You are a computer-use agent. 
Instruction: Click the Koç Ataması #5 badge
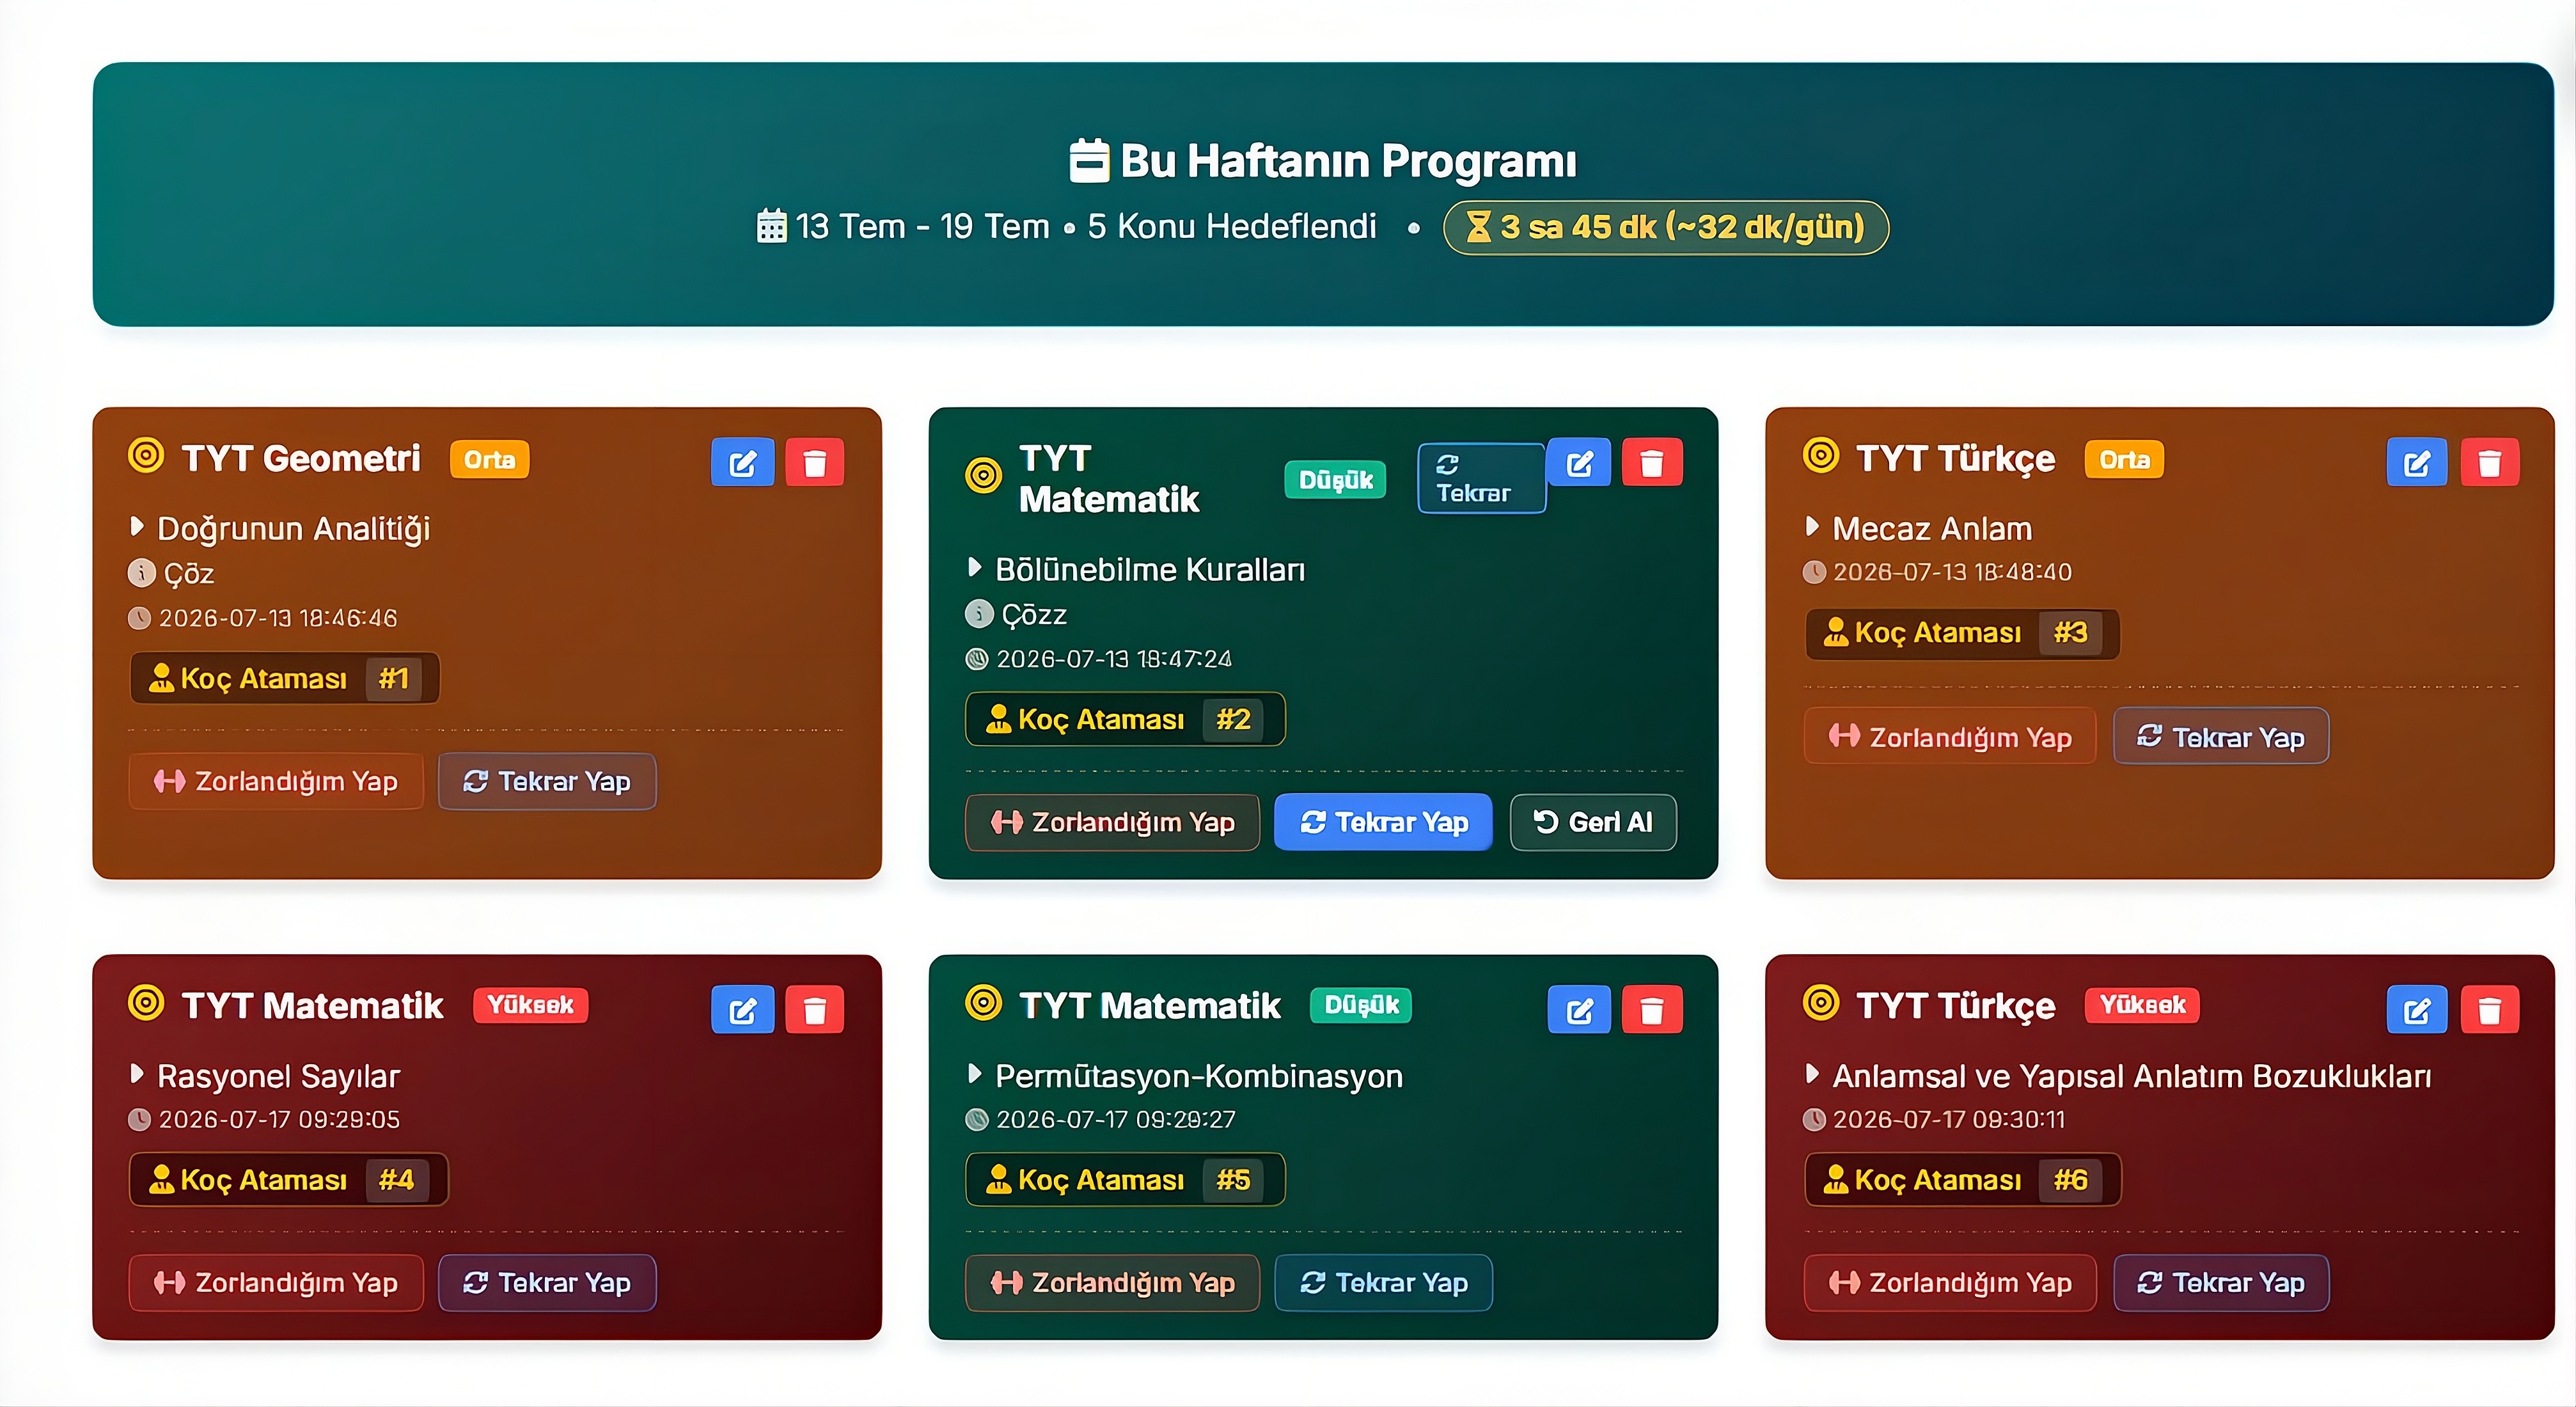point(1125,1180)
